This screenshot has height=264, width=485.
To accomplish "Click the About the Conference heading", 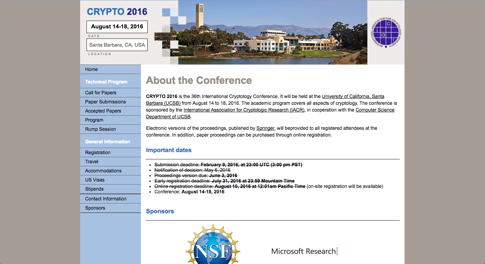I will 199,80.
